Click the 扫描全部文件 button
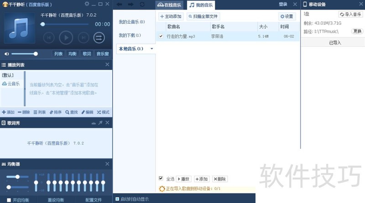Image resolution: width=365 pixels, height=203 pixels. click(203, 16)
